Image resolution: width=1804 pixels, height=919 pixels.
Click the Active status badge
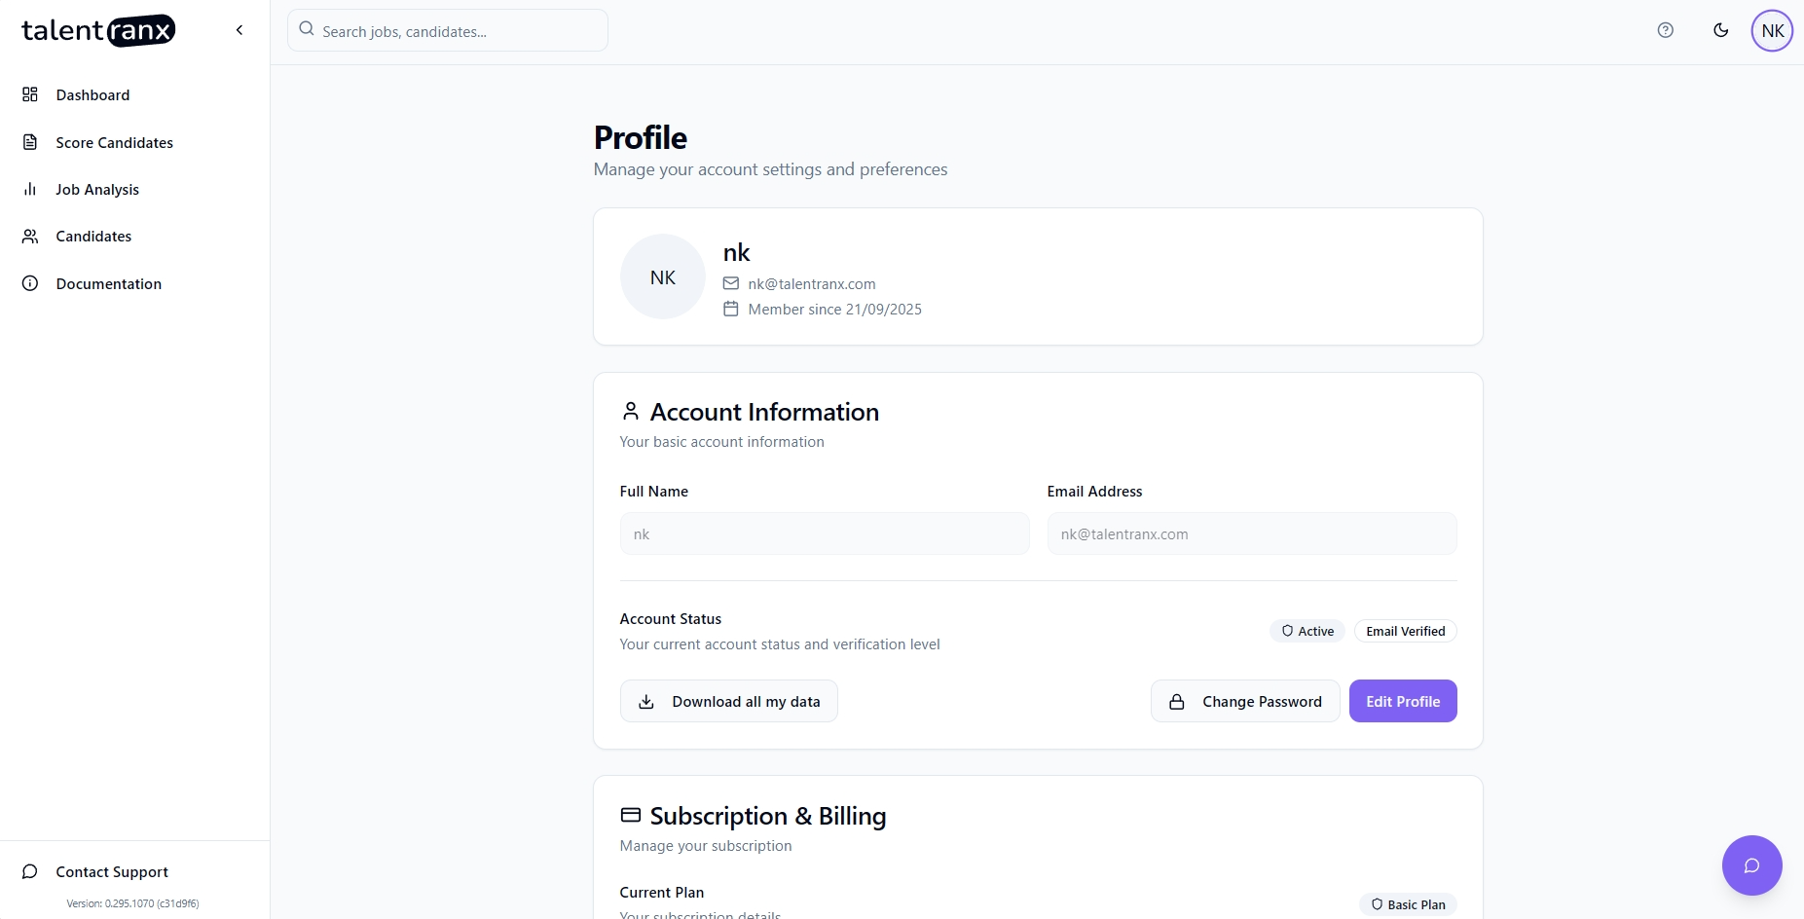coord(1307,631)
